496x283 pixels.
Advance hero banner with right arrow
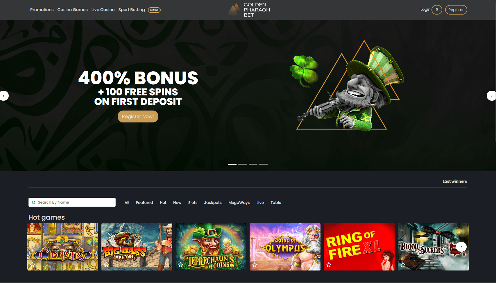click(491, 96)
